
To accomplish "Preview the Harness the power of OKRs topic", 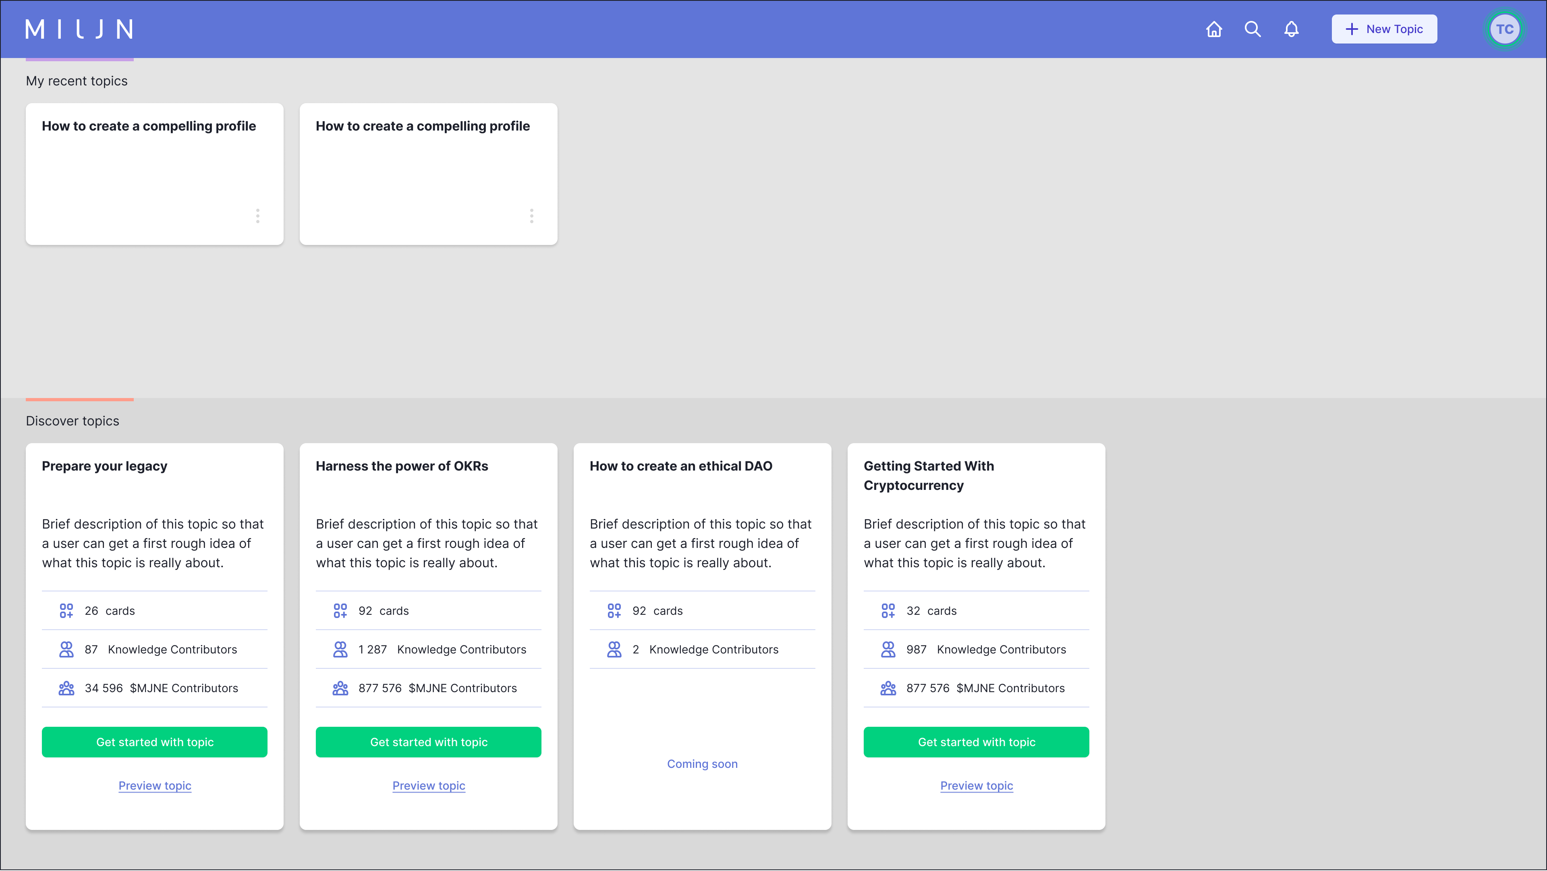I will click(428, 786).
